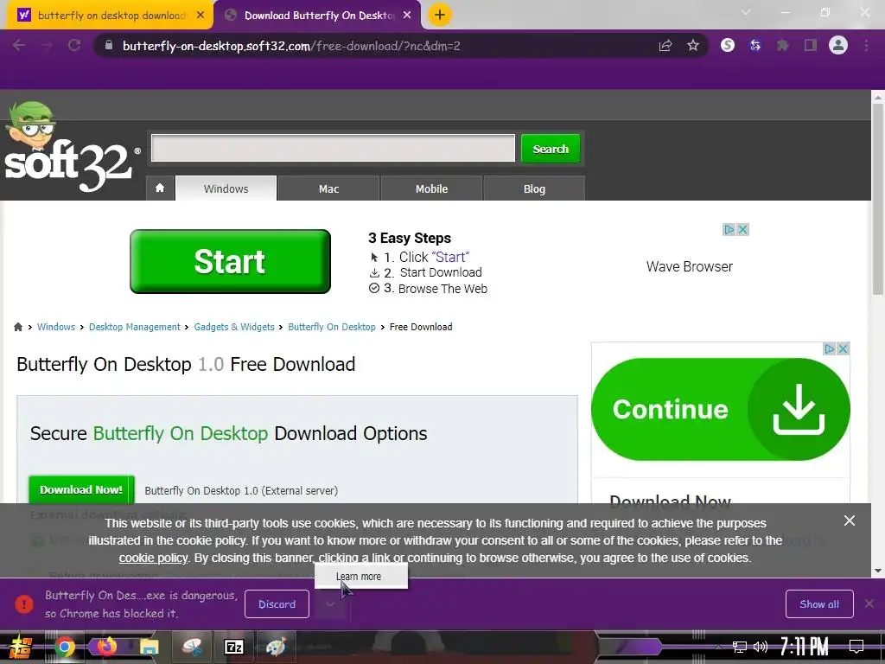Select the Blog navigation tab
885x664 pixels.
coord(534,188)
